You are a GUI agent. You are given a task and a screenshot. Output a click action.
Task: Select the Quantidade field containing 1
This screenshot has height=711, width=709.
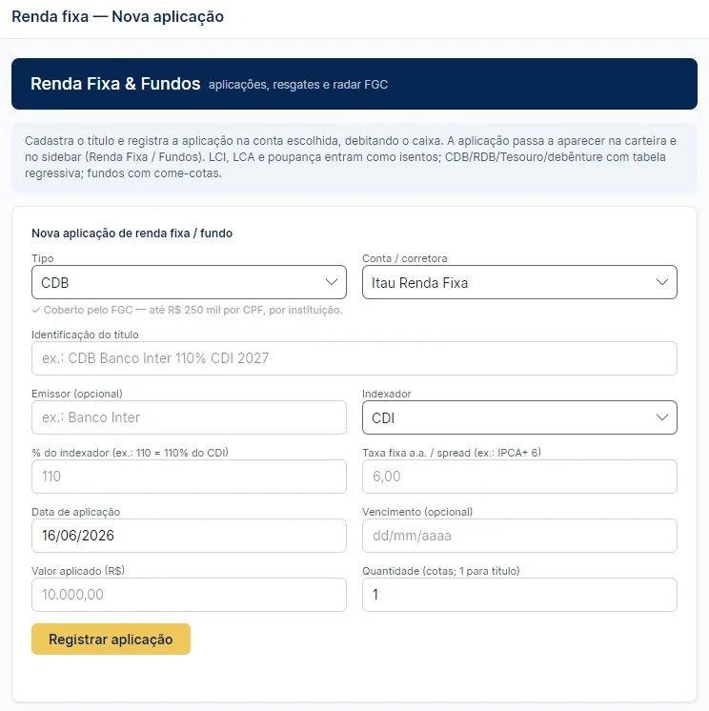click(x=519, y=595)
